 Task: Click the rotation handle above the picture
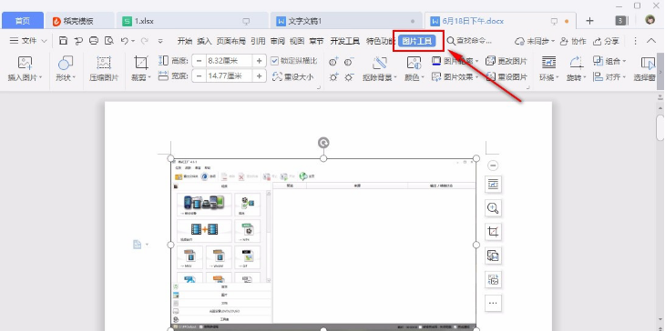[x=323, y=143]
